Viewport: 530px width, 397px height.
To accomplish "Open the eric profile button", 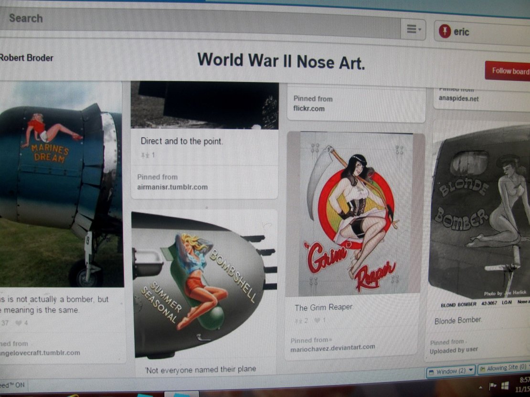I will tap(482, 32).
